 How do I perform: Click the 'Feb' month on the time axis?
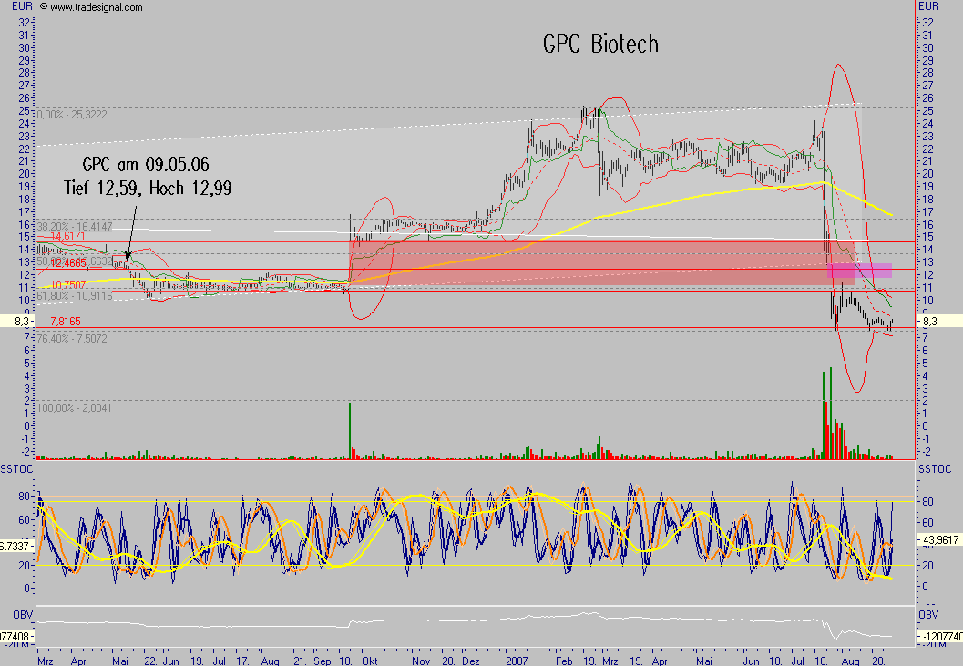[564, 661]
